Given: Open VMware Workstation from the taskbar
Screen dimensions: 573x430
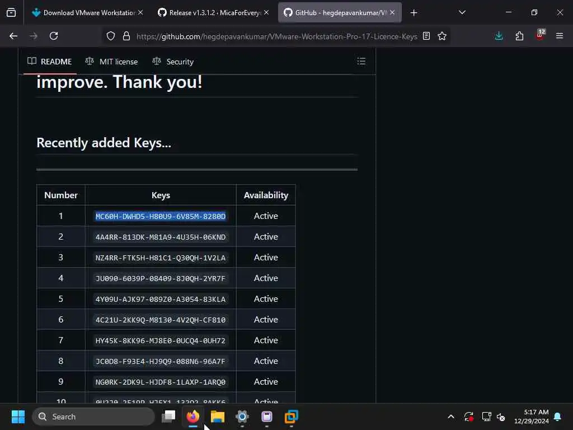Looking at the screenshot, I should [x=291, y=416].
